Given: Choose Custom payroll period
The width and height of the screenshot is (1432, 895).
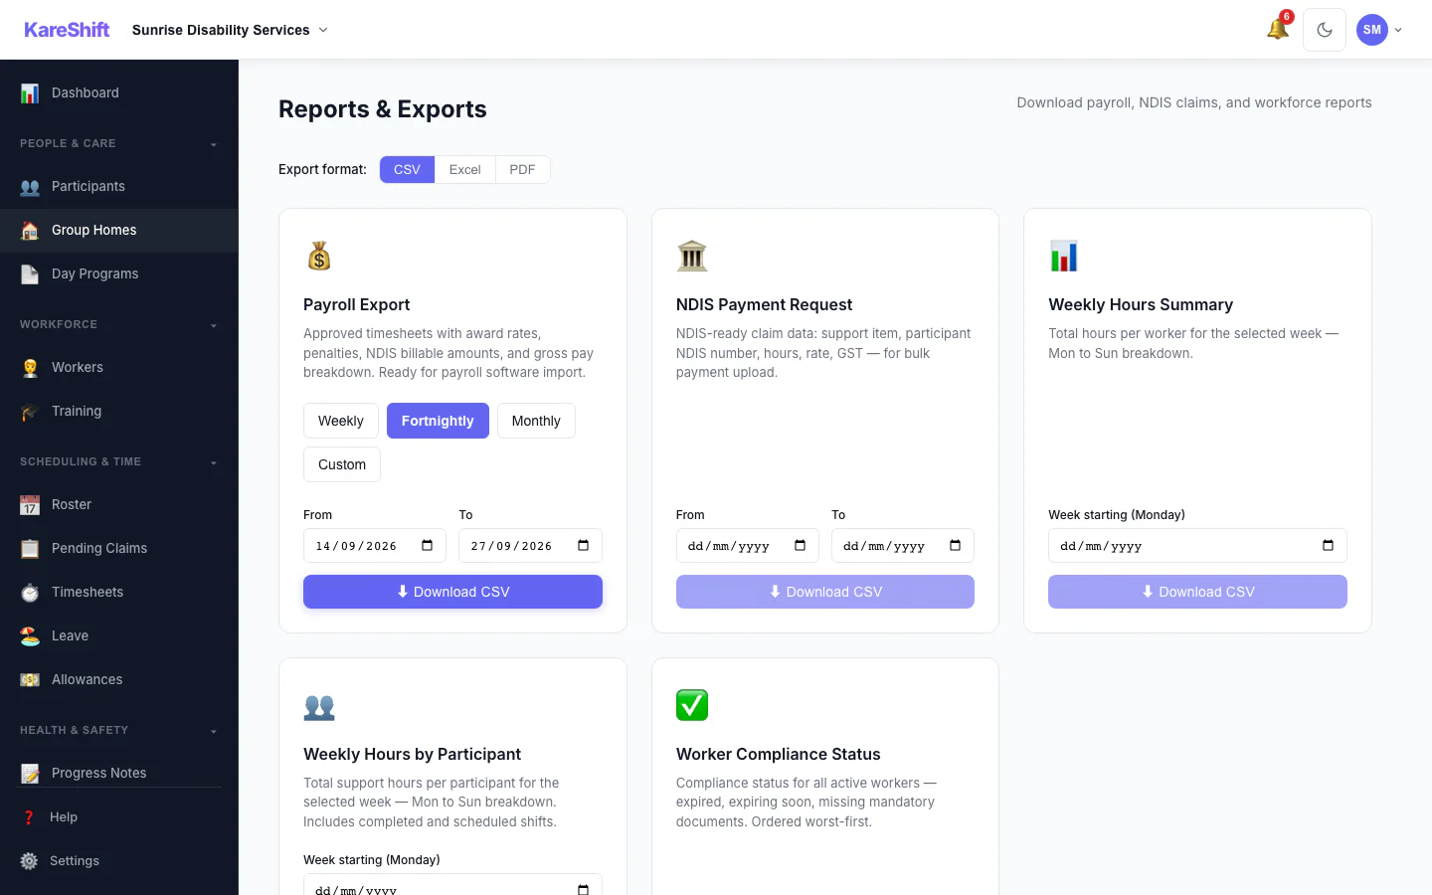Looking at the screenshot, I should 342,464.
